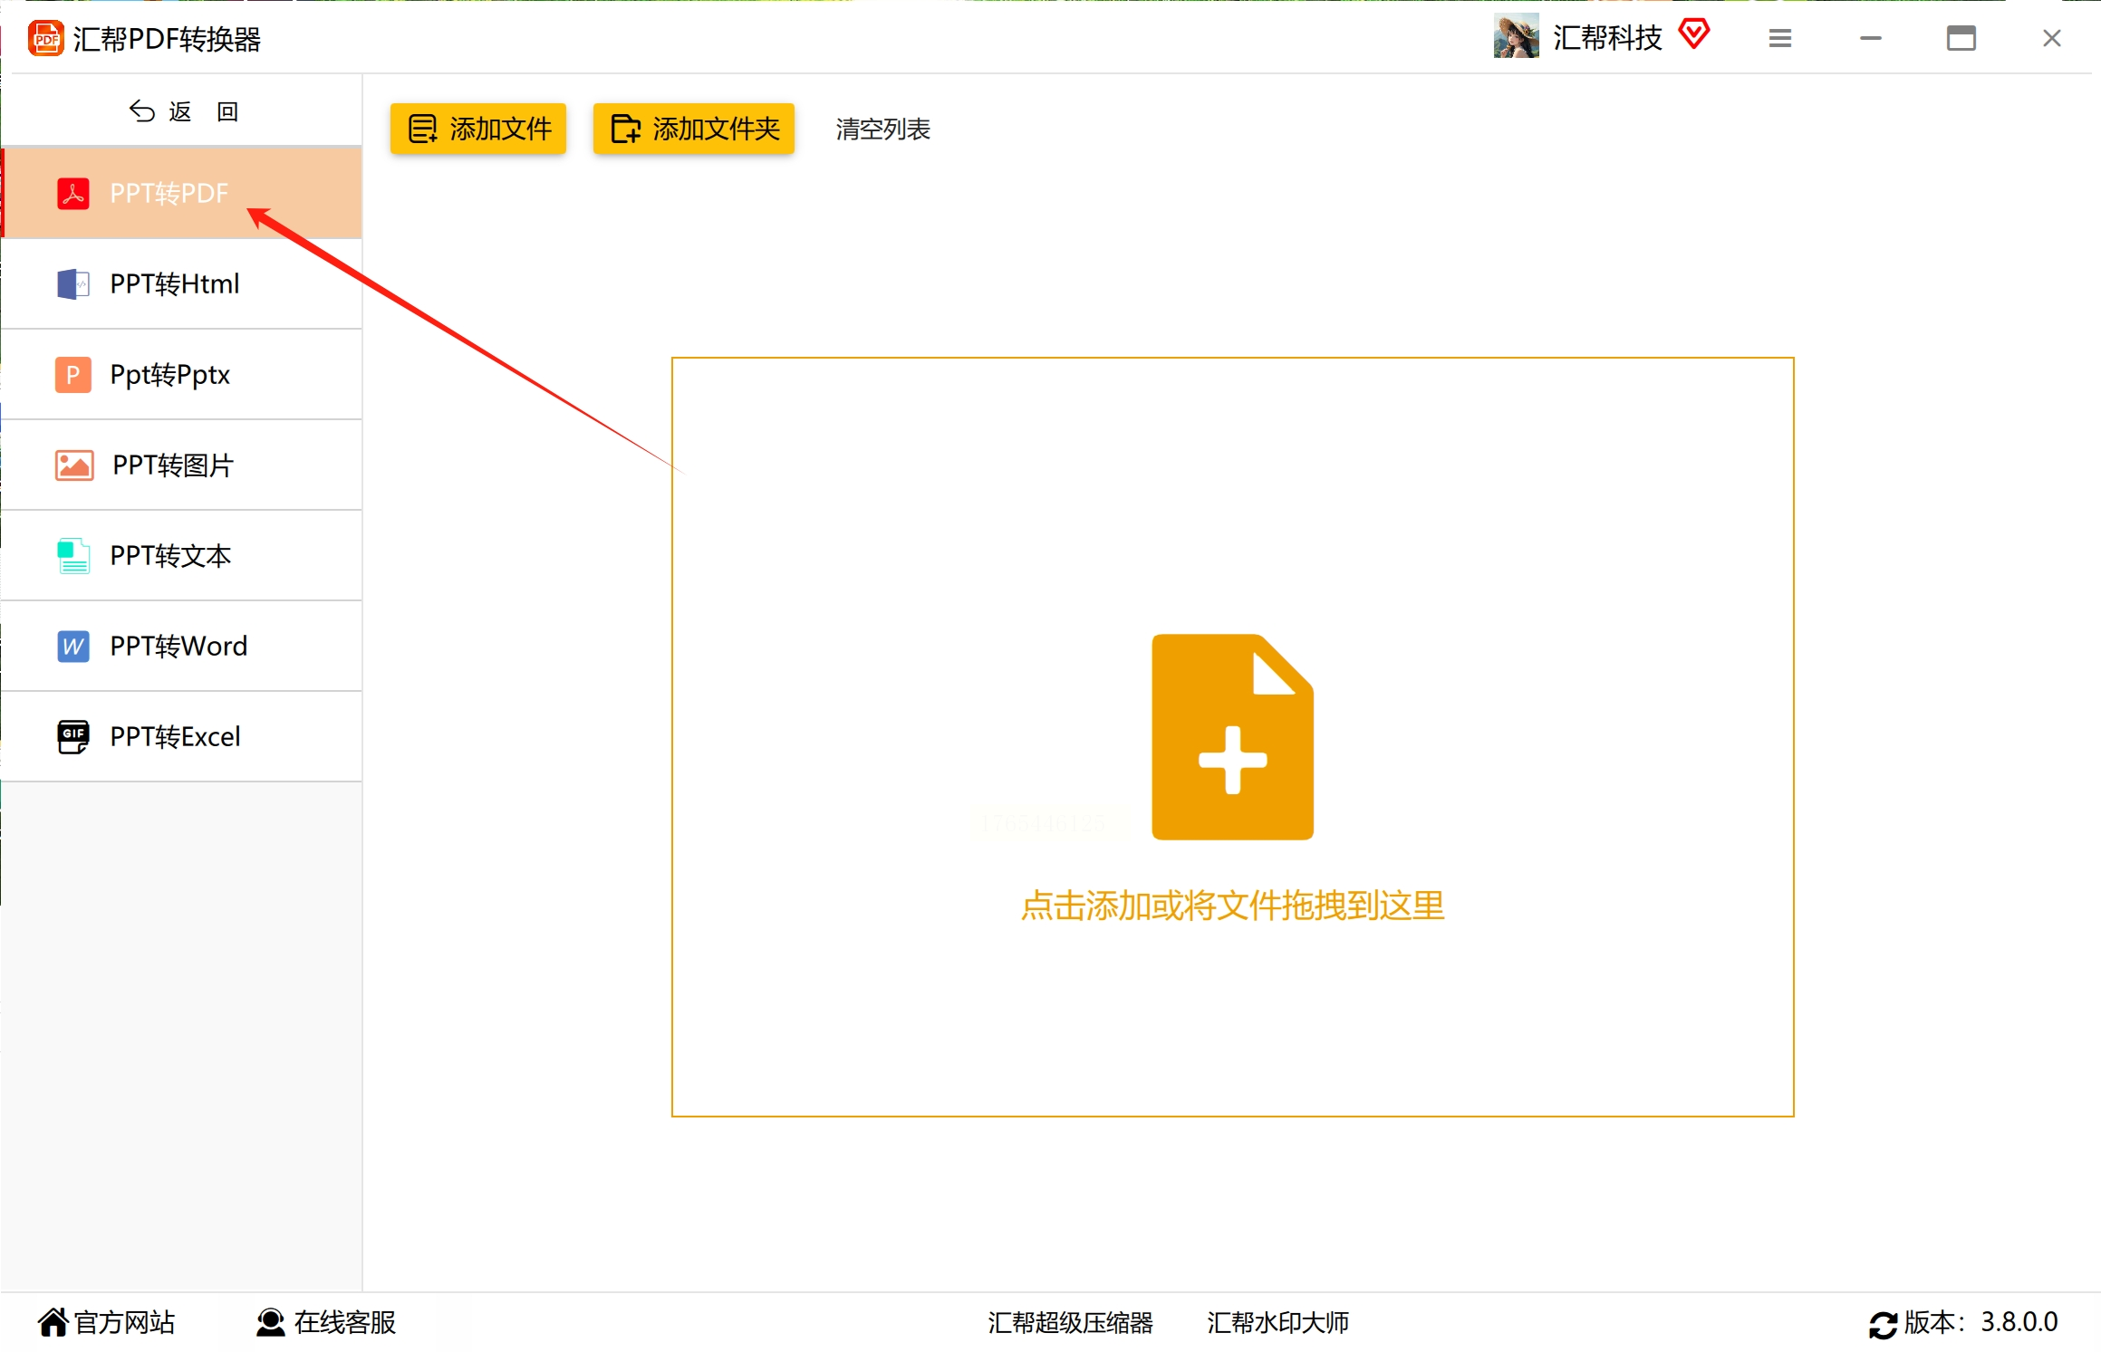Click the red VIP diamond icon

[1693, 35]
